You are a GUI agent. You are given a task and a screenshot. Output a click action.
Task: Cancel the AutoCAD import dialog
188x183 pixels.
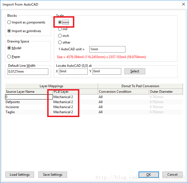point(172,175)
